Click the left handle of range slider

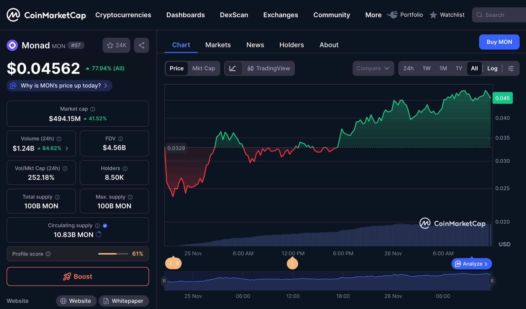[164, 281]
